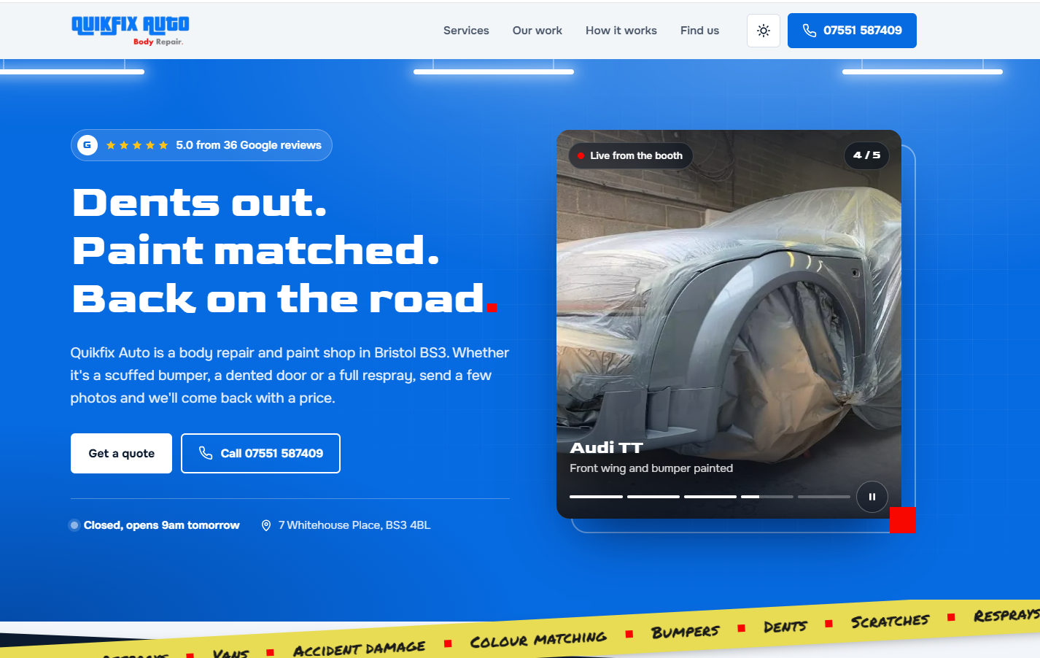Click Call 07551 587409 hero button
1040x658 pixels.
coord(260,453)
